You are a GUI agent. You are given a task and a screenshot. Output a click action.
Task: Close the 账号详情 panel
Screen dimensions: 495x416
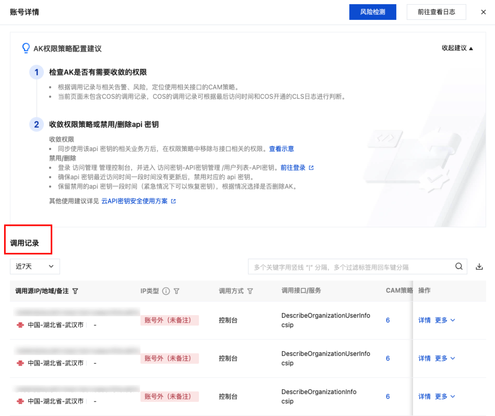[483, 12]
